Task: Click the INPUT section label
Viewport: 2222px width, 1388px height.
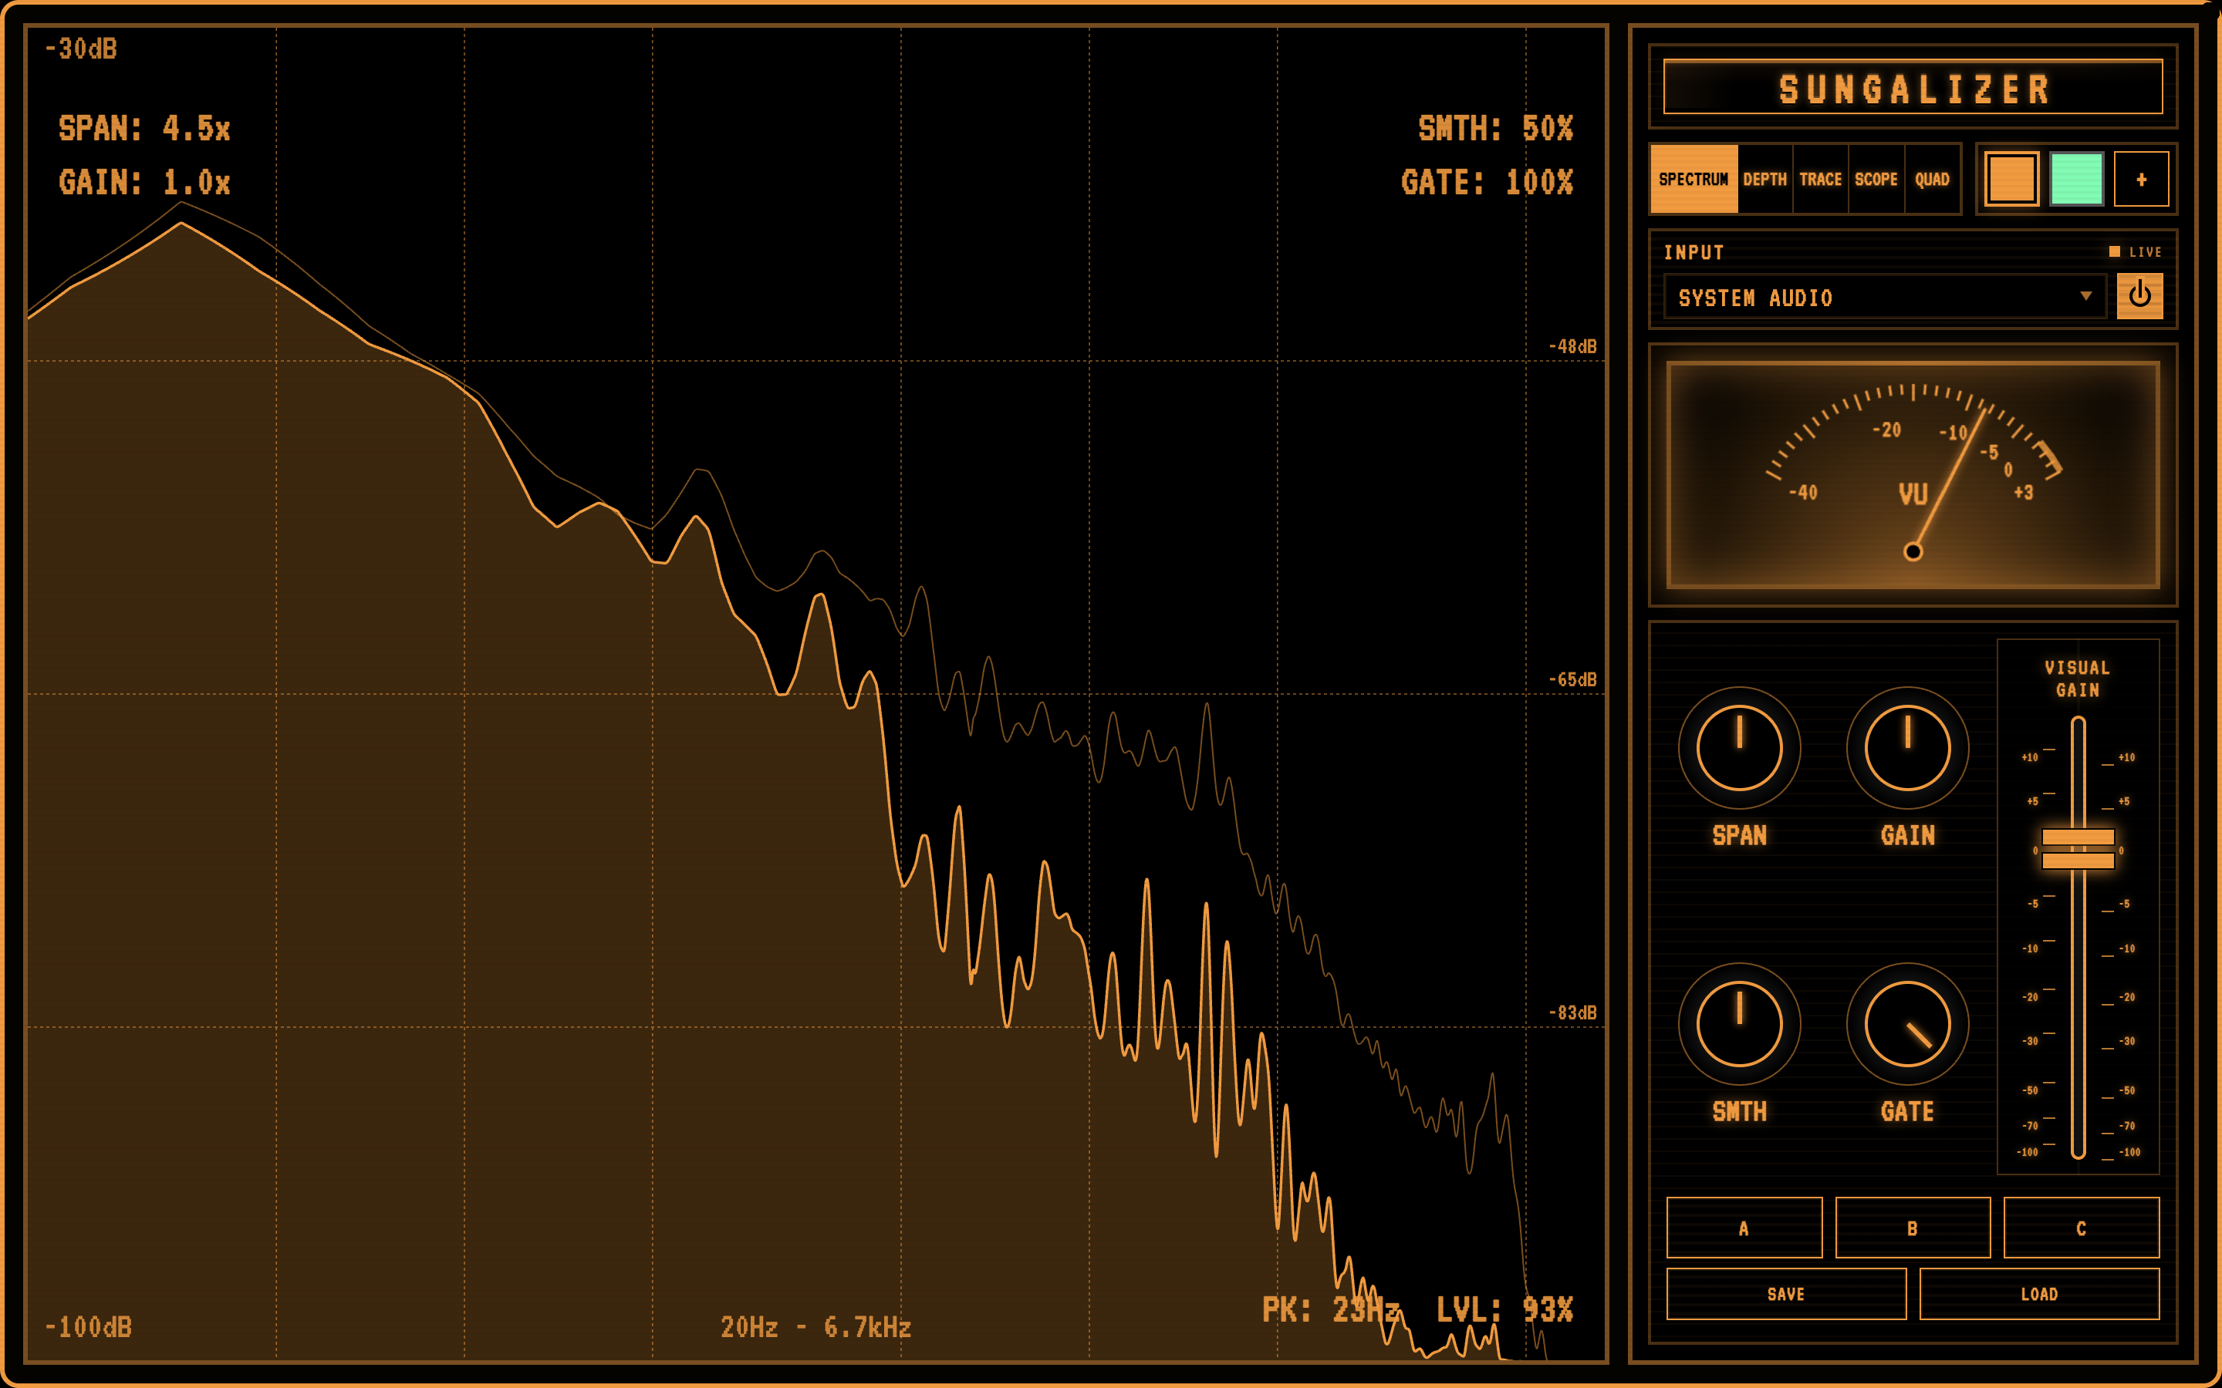Action: coord(1694,252)
